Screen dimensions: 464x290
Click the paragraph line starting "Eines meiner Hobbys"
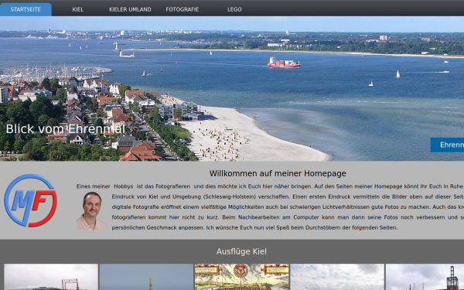tap(270, 186)
